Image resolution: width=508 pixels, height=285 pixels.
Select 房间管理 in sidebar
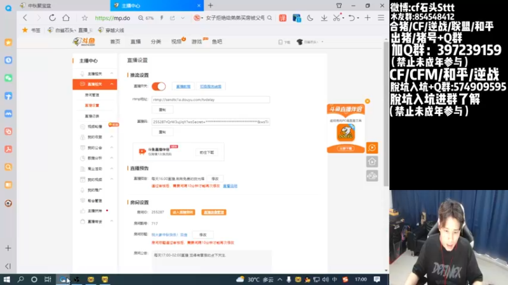point(92,95)
